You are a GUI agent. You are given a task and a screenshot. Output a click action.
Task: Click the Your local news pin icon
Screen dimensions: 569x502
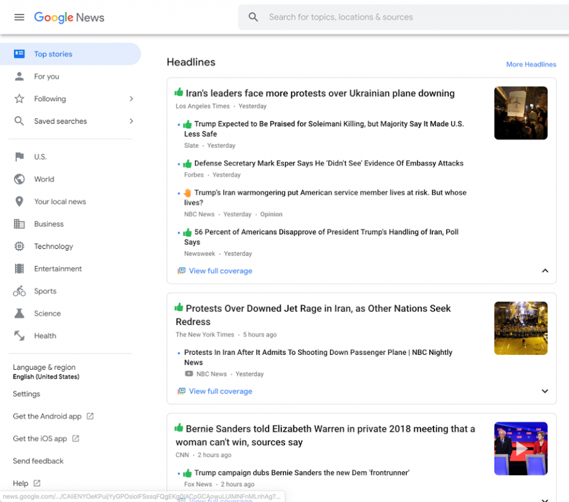[x=19, y=202]
